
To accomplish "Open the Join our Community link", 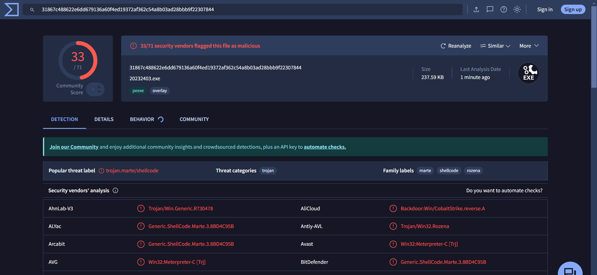I will [x=74, y=147].
